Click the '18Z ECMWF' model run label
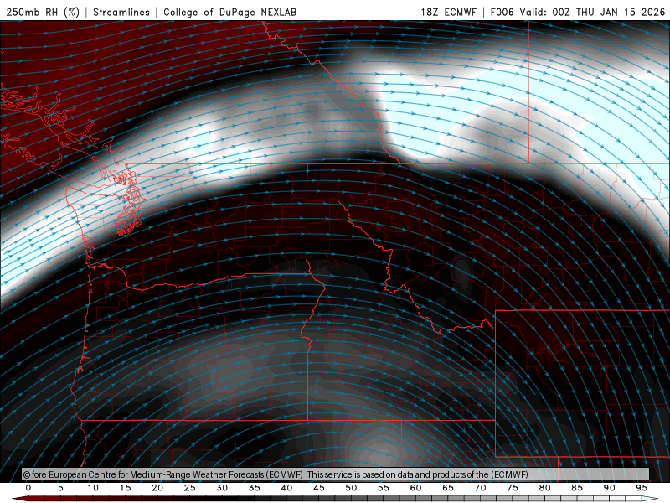 coord(448,12)
